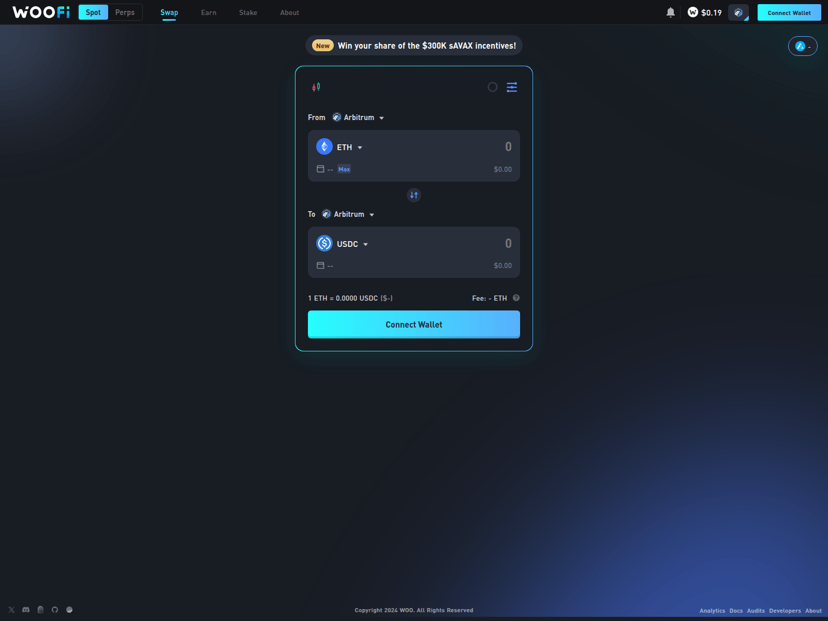This screenshot has width=828, height=621.
Task: Open the tombstone-shaped footer social icon
Action: click(40, 610)
